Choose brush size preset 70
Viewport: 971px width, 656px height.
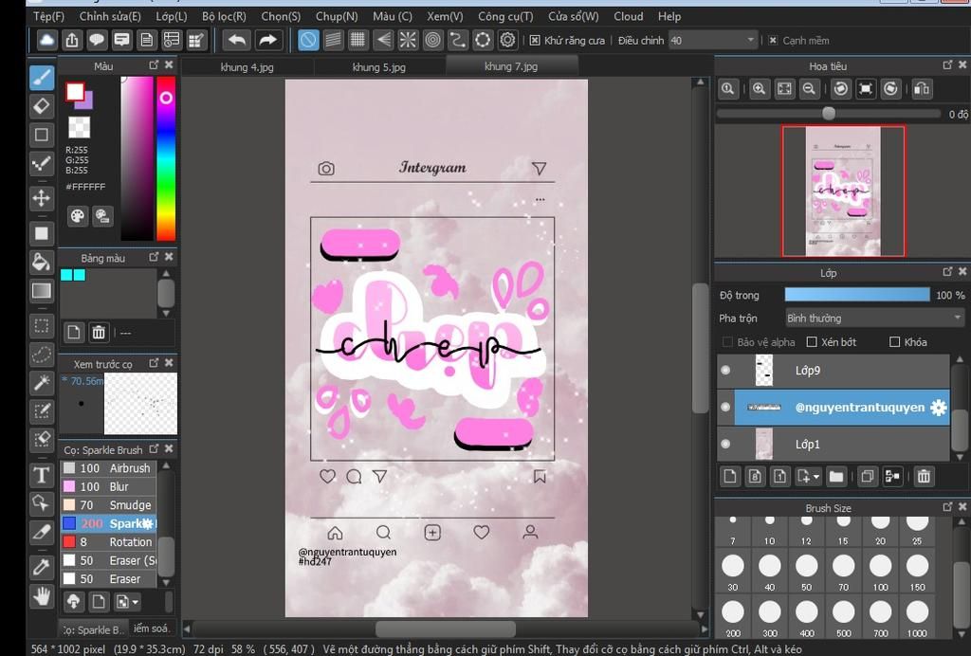coord(843,571)
